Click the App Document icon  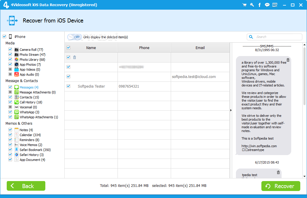tap(17, 160)
